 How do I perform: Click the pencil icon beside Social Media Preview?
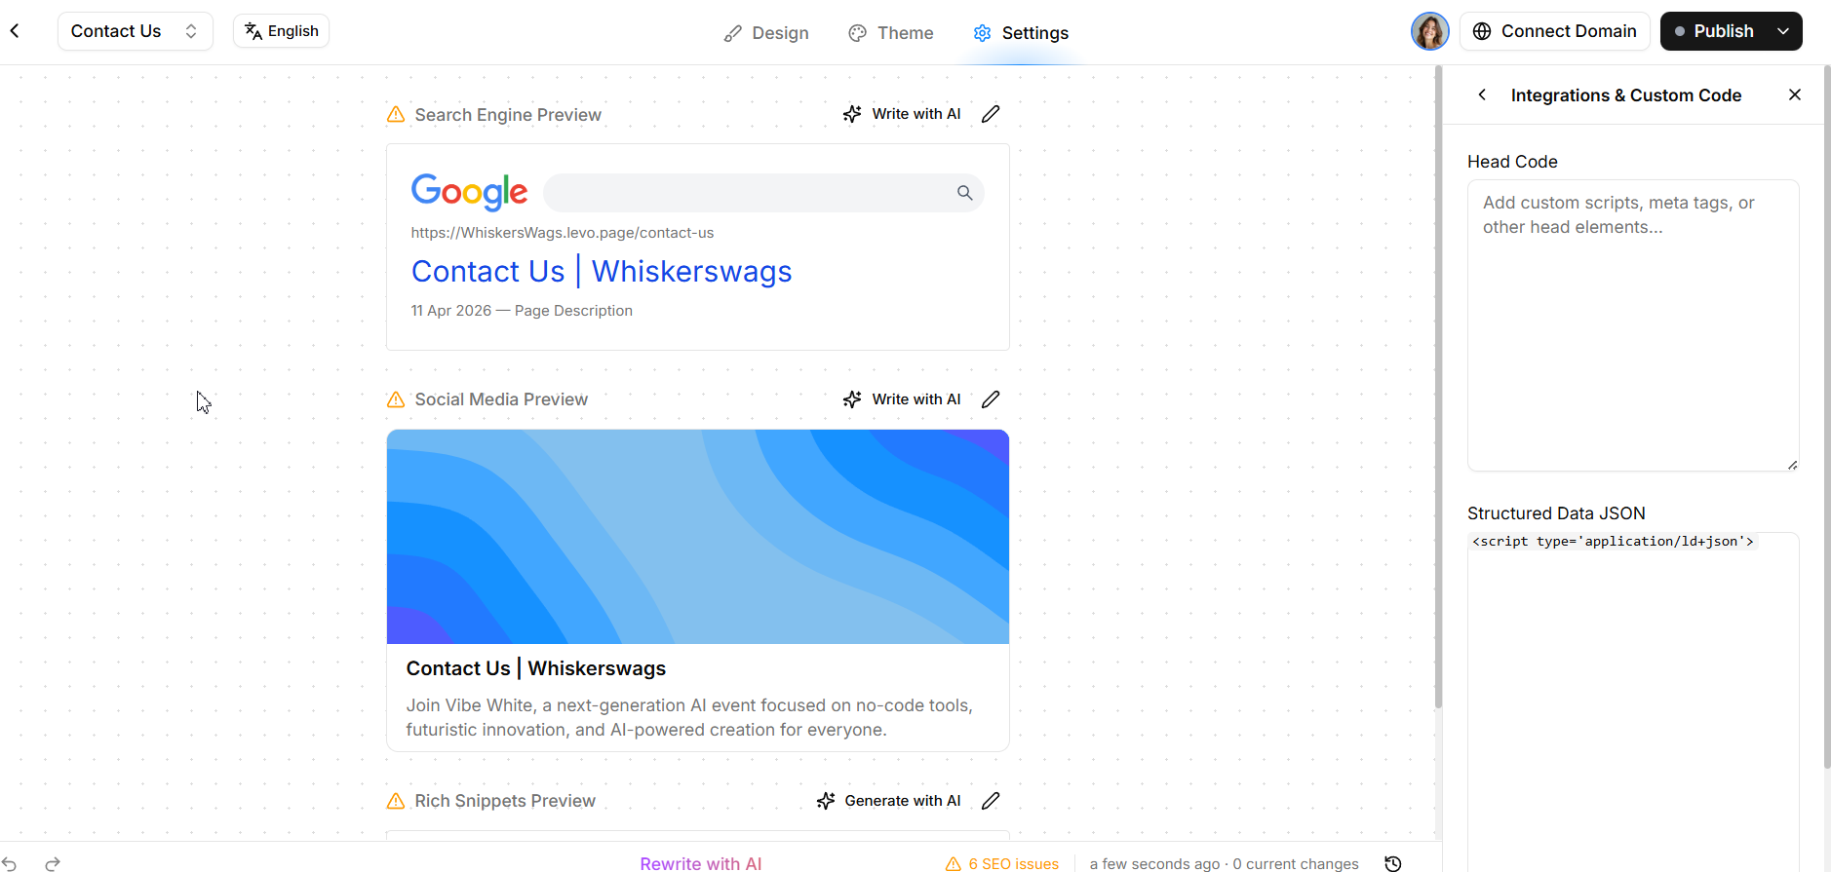(991, 399)
